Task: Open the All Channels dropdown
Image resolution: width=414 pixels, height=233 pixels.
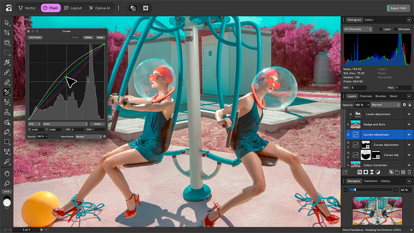Action: 358,29
